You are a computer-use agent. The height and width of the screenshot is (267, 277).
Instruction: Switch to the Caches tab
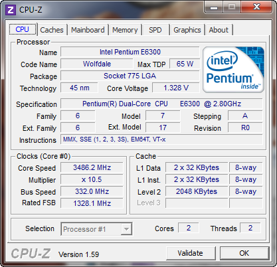tap(52, 30)
